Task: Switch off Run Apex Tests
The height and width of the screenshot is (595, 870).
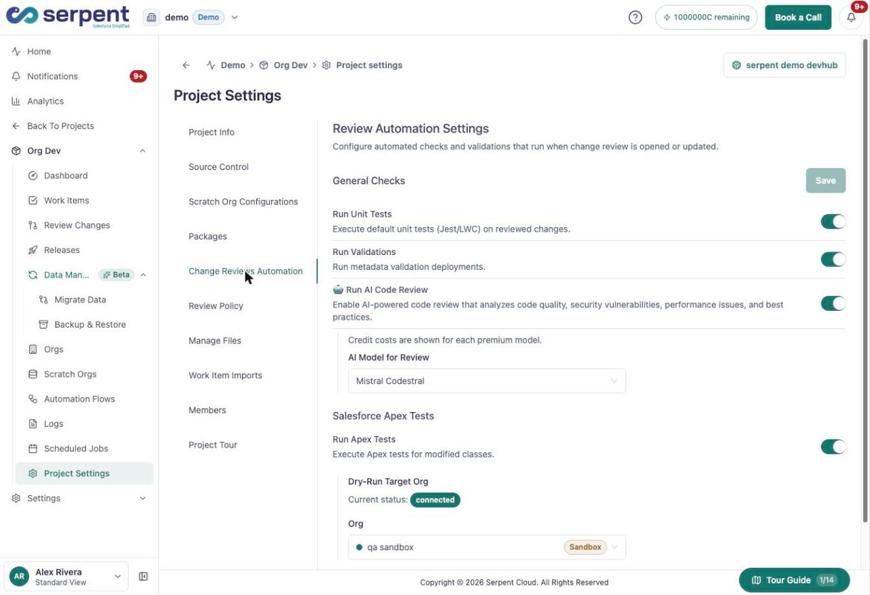Action: pos(833,447)
